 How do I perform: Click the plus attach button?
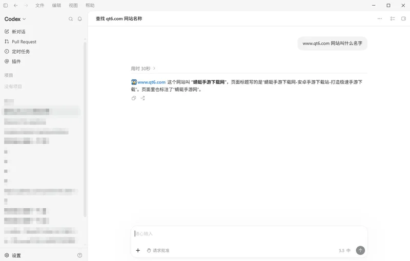tap(138, 250)
